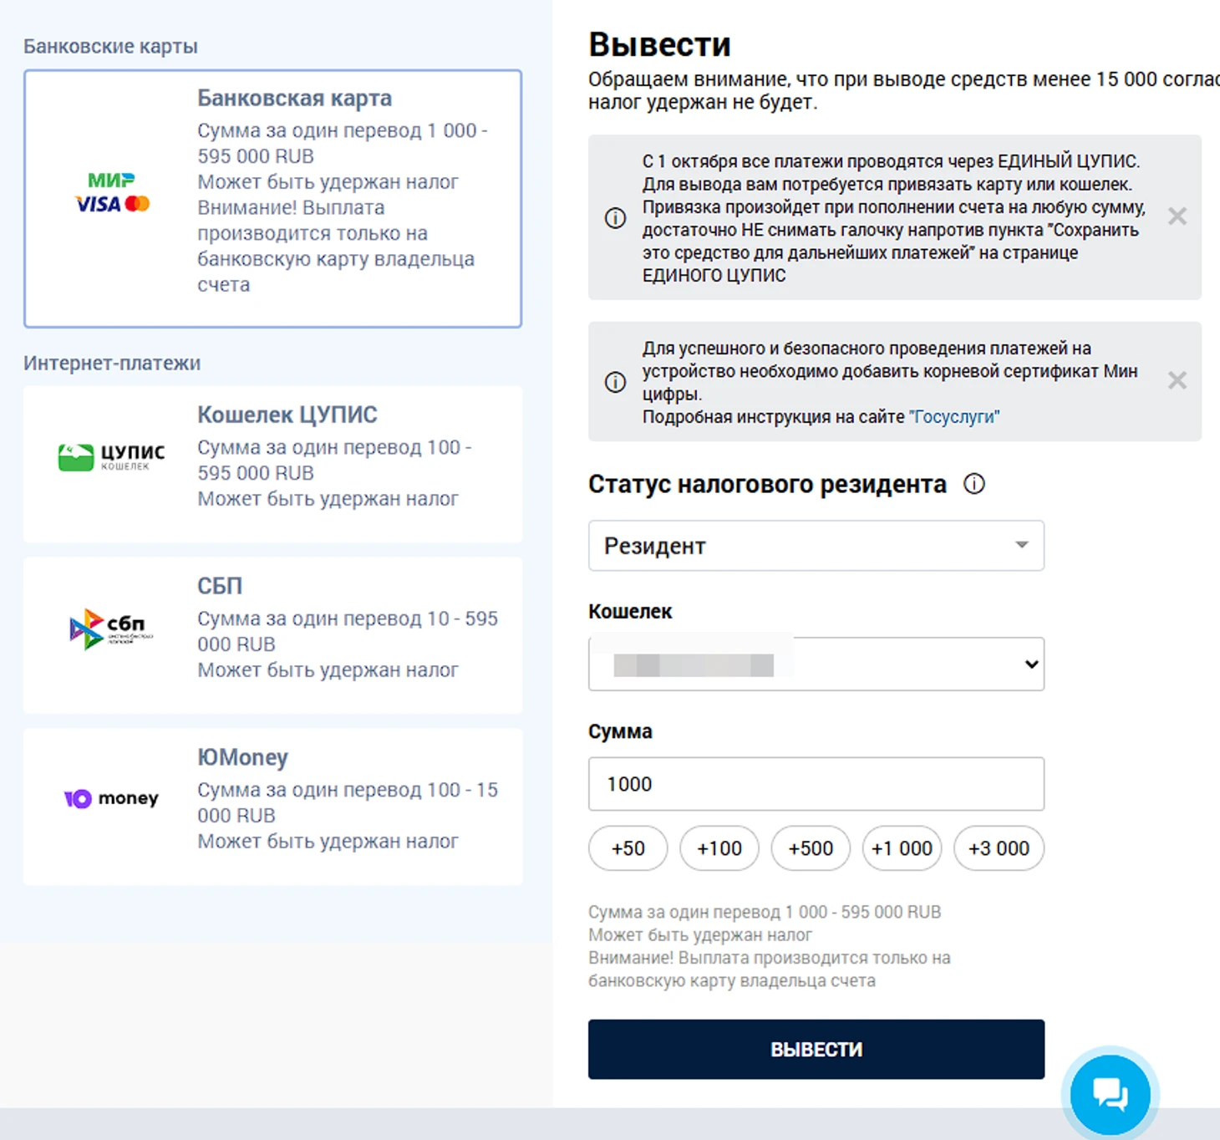Image resolution: width=1220 pixels, height=1140 pixels.
Task: Click info icon in certificate notice
Action: tap(616, 382)
